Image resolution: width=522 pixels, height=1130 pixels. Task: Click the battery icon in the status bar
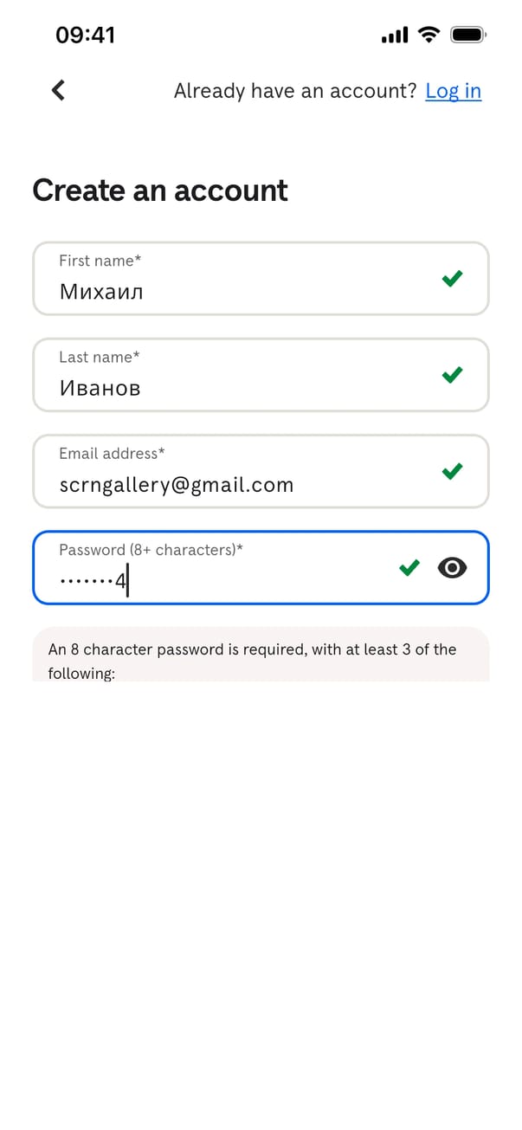click(468, 35)
